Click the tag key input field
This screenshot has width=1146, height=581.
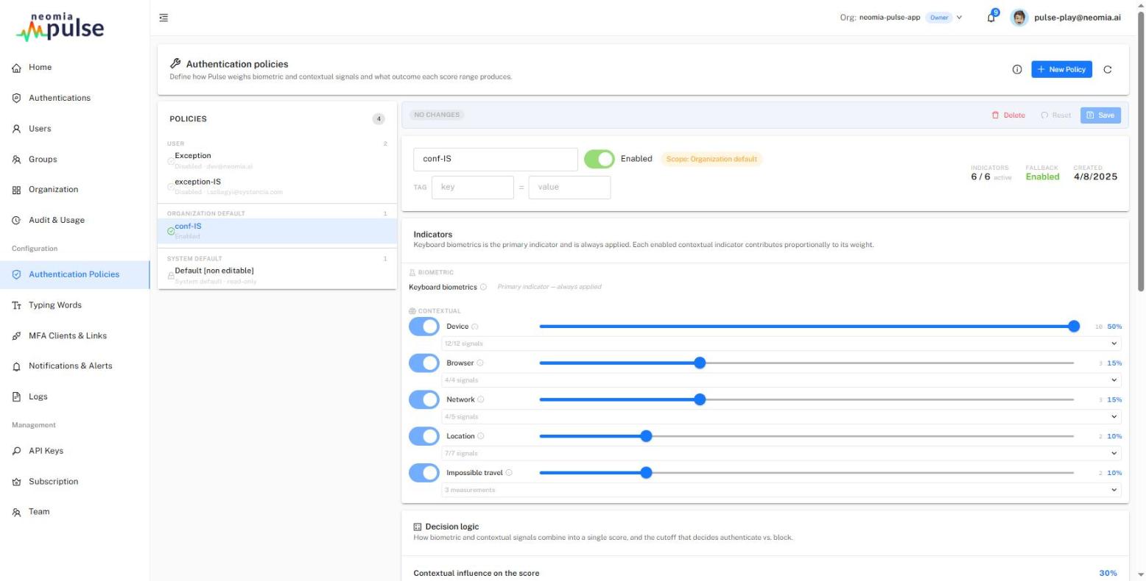tap(473, 187)
